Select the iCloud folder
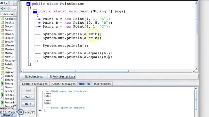Viewport: 209px width, 117px height. coord(7,68)
